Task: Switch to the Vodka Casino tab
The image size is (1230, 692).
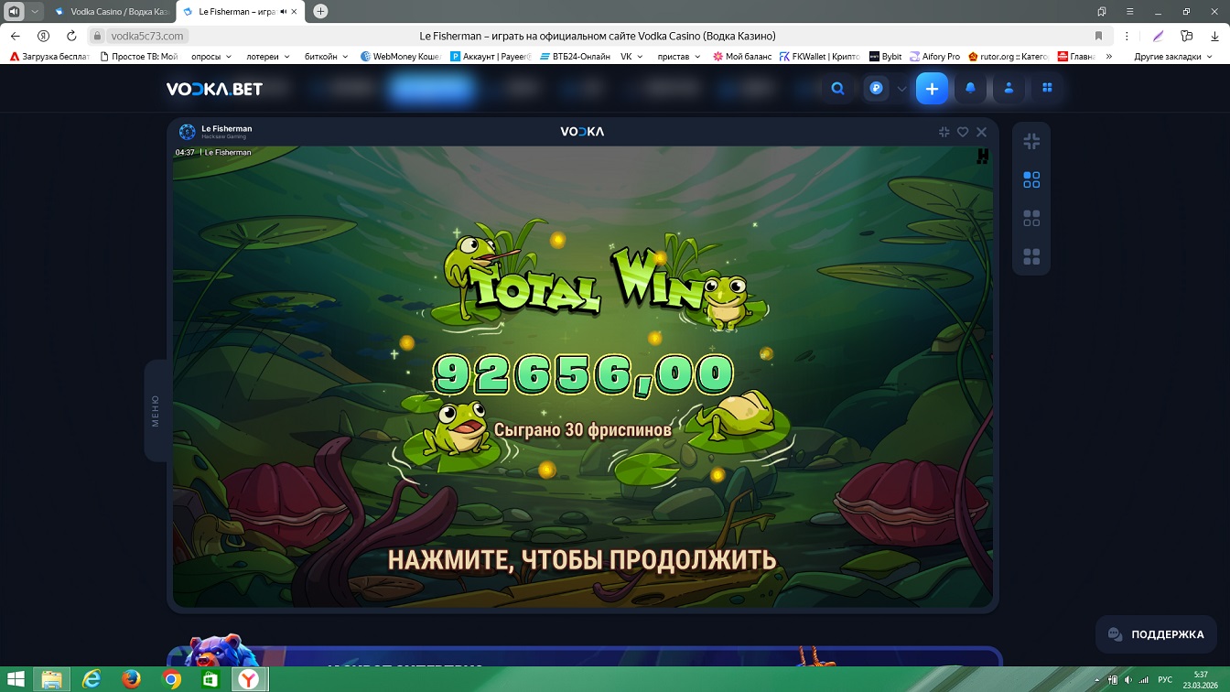Action: click(110, 12)
